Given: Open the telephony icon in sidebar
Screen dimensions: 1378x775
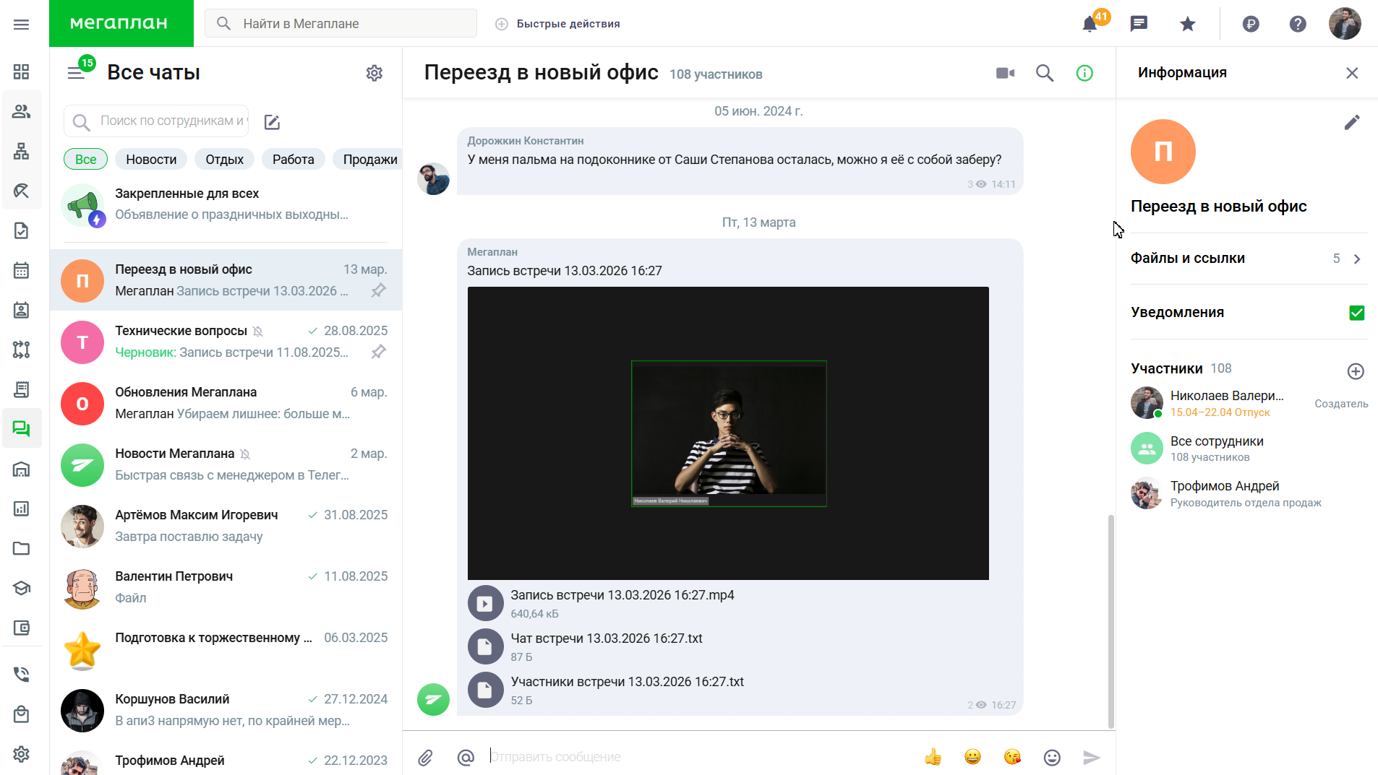Looking at the screenshot, I should click(x=22, y=675).
